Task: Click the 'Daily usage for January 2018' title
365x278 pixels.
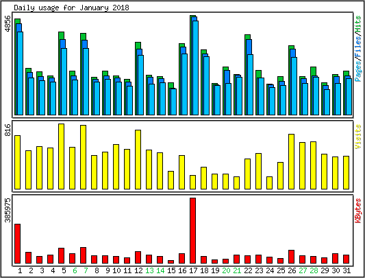Action: coord(71,8)
